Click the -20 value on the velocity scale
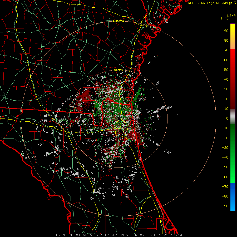 (x=225, y=138)
